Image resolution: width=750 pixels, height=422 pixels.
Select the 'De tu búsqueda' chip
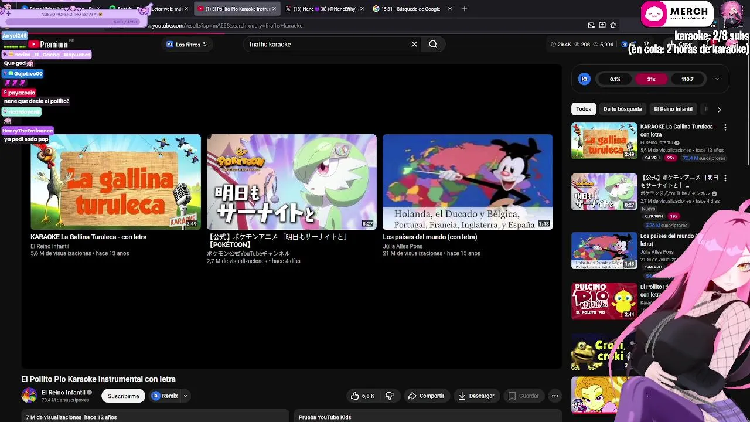click(x=622, y=109)
